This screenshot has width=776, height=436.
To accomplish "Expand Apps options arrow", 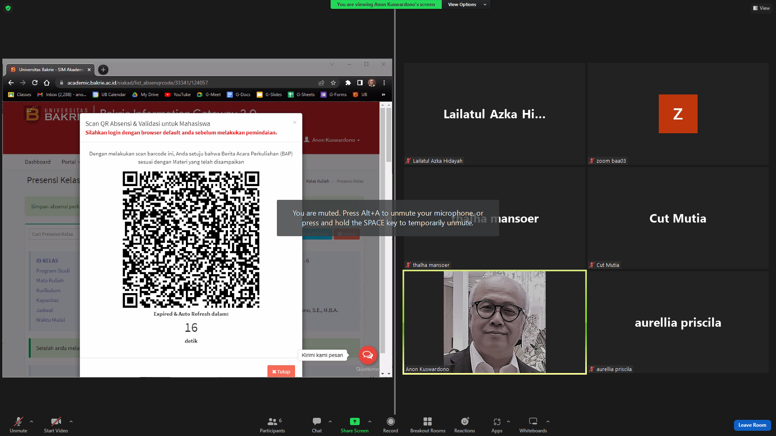I will tap(508, 421).
